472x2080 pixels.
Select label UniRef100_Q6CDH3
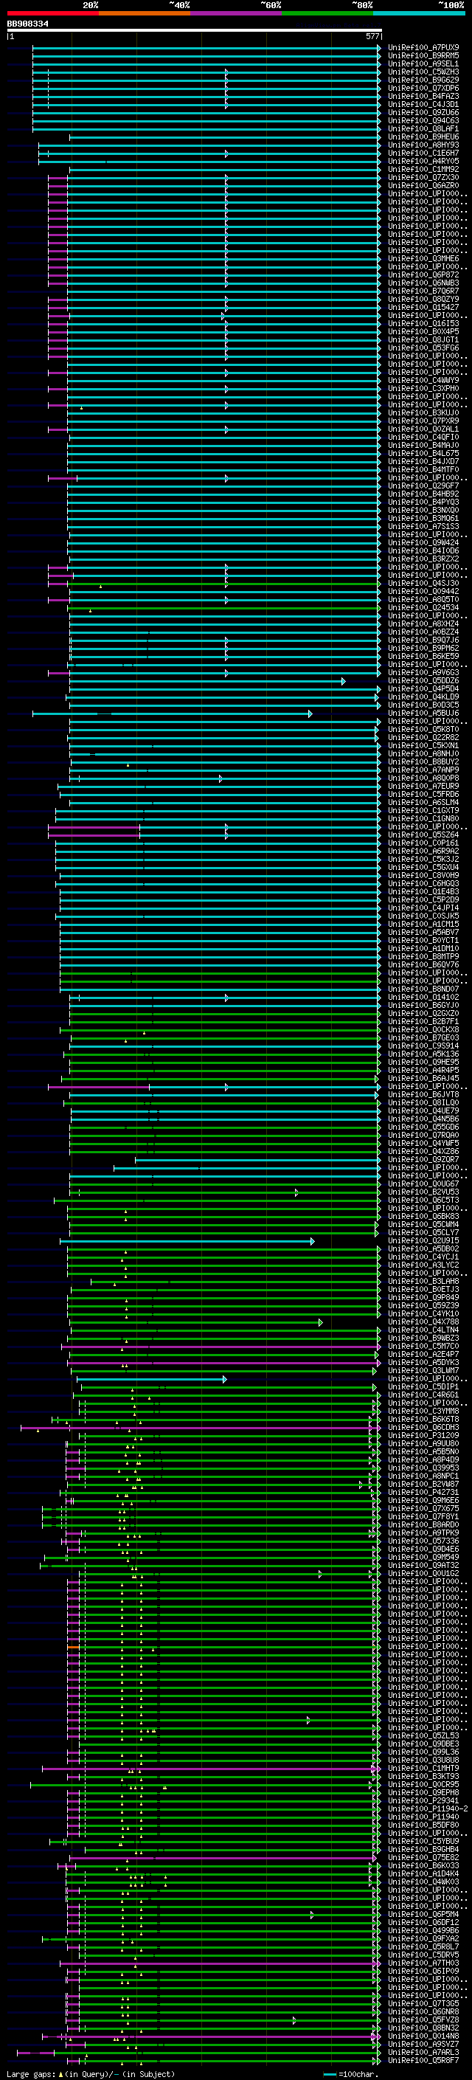pyautogui.click(x=423, y=1427)
